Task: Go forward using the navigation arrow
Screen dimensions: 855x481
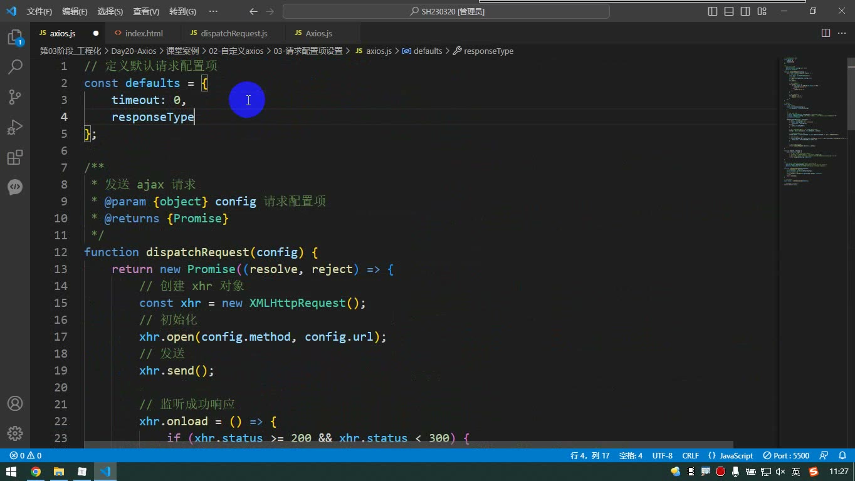Action: pos(270,11)
